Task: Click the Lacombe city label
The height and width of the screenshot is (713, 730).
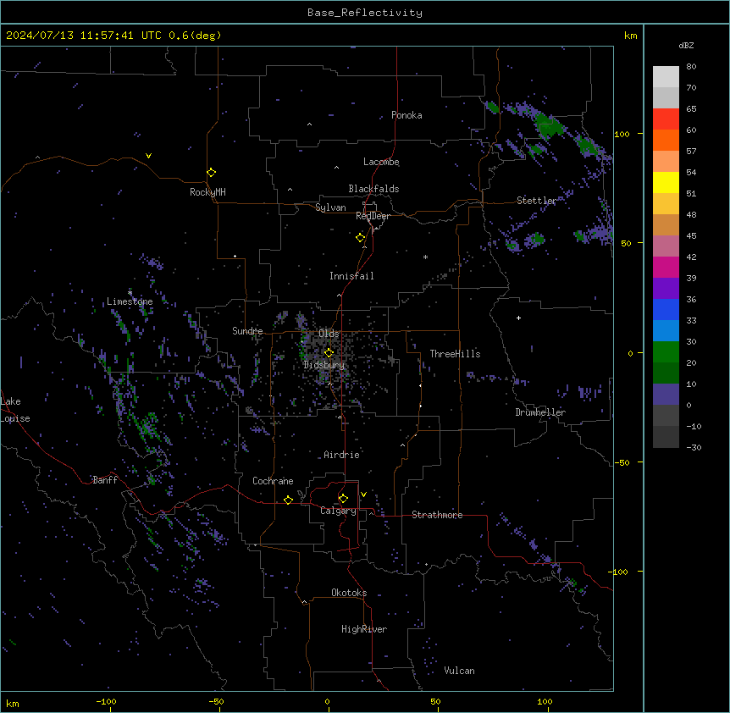Action: tap(381, 162)
